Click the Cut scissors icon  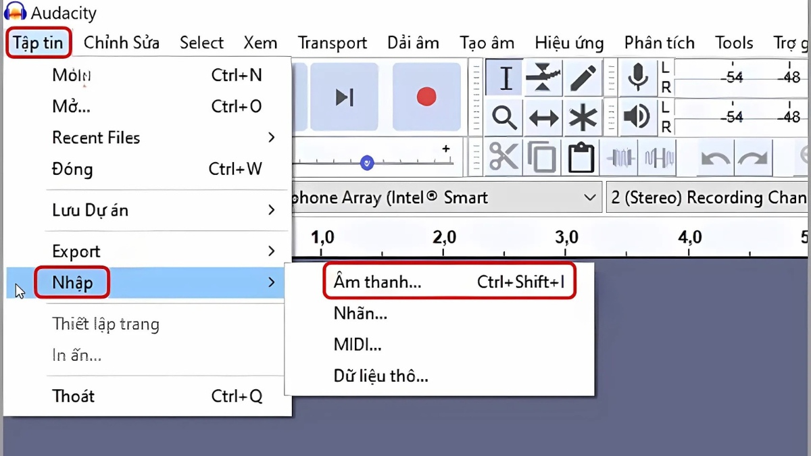pos(504,158)
